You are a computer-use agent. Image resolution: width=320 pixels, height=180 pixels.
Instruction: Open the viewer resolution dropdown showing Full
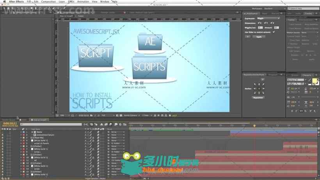click(108, 116)
